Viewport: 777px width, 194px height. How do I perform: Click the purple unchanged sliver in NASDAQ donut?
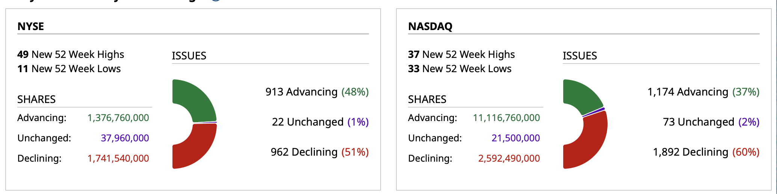pyautogui.click(x=594, y=112)
